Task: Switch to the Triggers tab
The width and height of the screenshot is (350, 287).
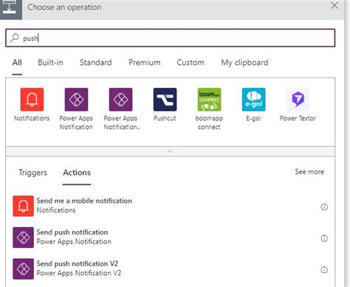Action: pyautogui.click(x=32, y=173)
